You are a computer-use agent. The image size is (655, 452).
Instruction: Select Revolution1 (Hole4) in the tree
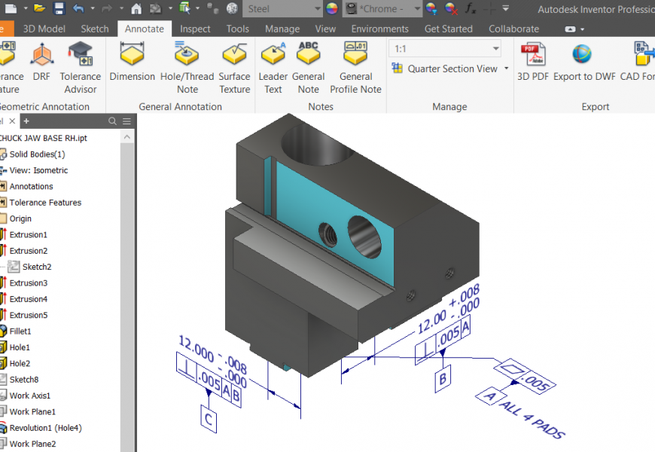tap(45, 428)
